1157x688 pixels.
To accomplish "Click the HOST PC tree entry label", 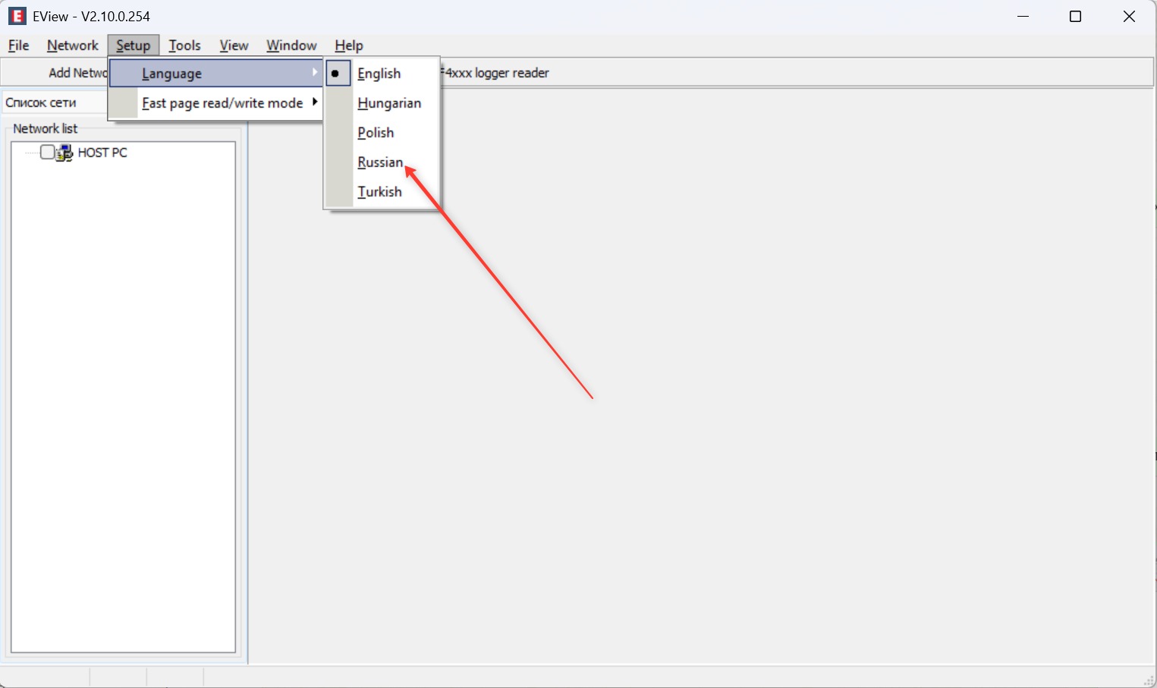I will pyautogui.click(x=102, y=152).
